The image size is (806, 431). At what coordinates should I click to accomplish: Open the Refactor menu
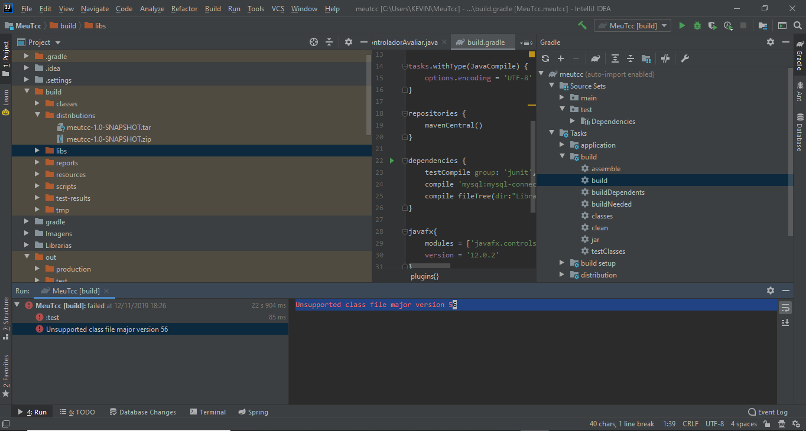[184, 9]
